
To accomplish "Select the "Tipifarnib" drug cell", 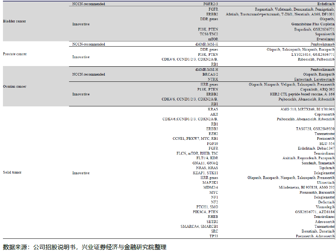I will pyautogui.click(x=326, y=168).
